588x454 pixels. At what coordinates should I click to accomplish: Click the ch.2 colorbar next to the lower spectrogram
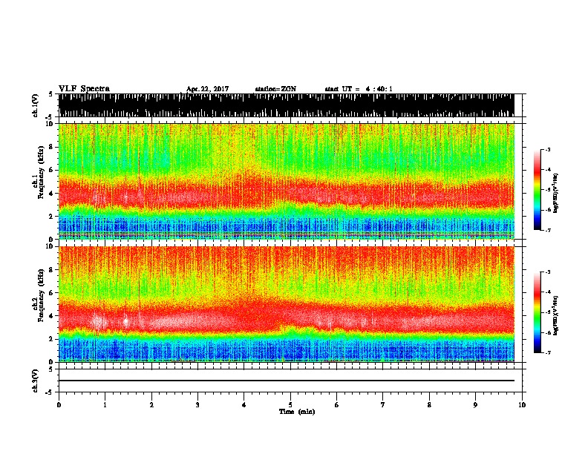tap(537, 312)
